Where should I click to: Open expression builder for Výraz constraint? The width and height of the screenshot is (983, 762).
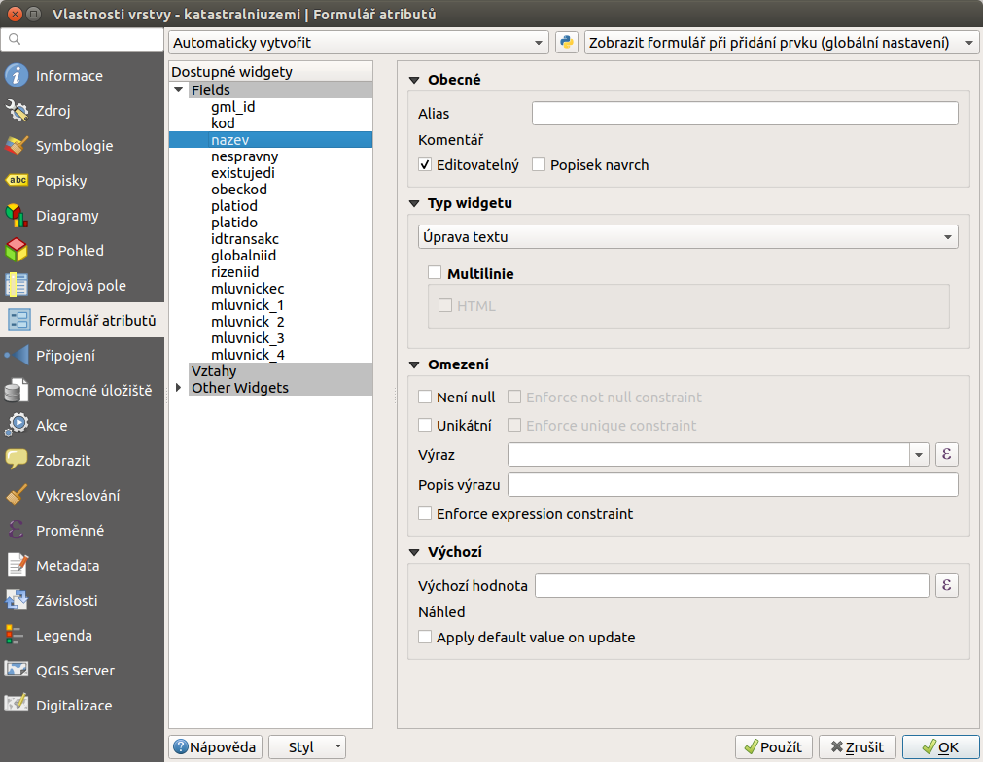[947, 454]
